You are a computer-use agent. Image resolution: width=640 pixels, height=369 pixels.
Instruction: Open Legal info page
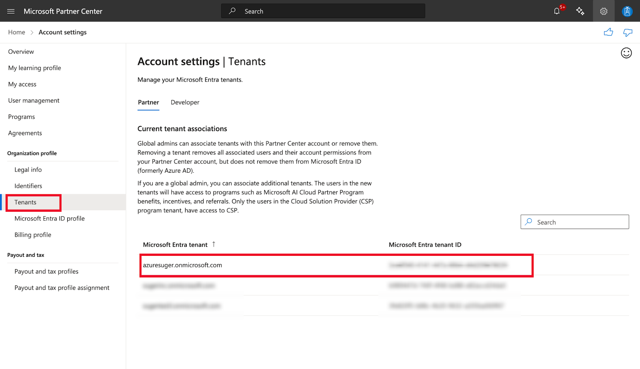pos(28,170)
